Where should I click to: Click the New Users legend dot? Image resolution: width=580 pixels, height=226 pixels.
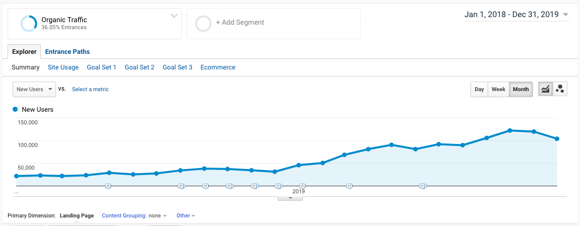(x=15, y=109)
